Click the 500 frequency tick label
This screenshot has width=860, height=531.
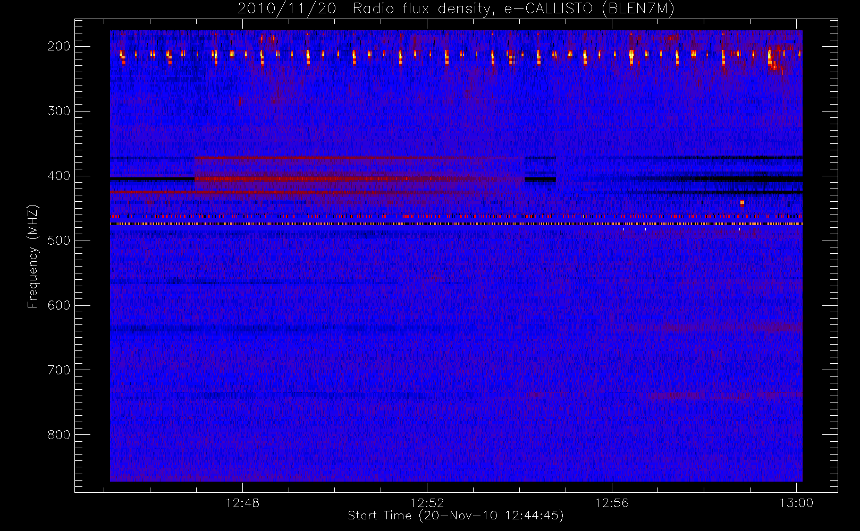59,241
